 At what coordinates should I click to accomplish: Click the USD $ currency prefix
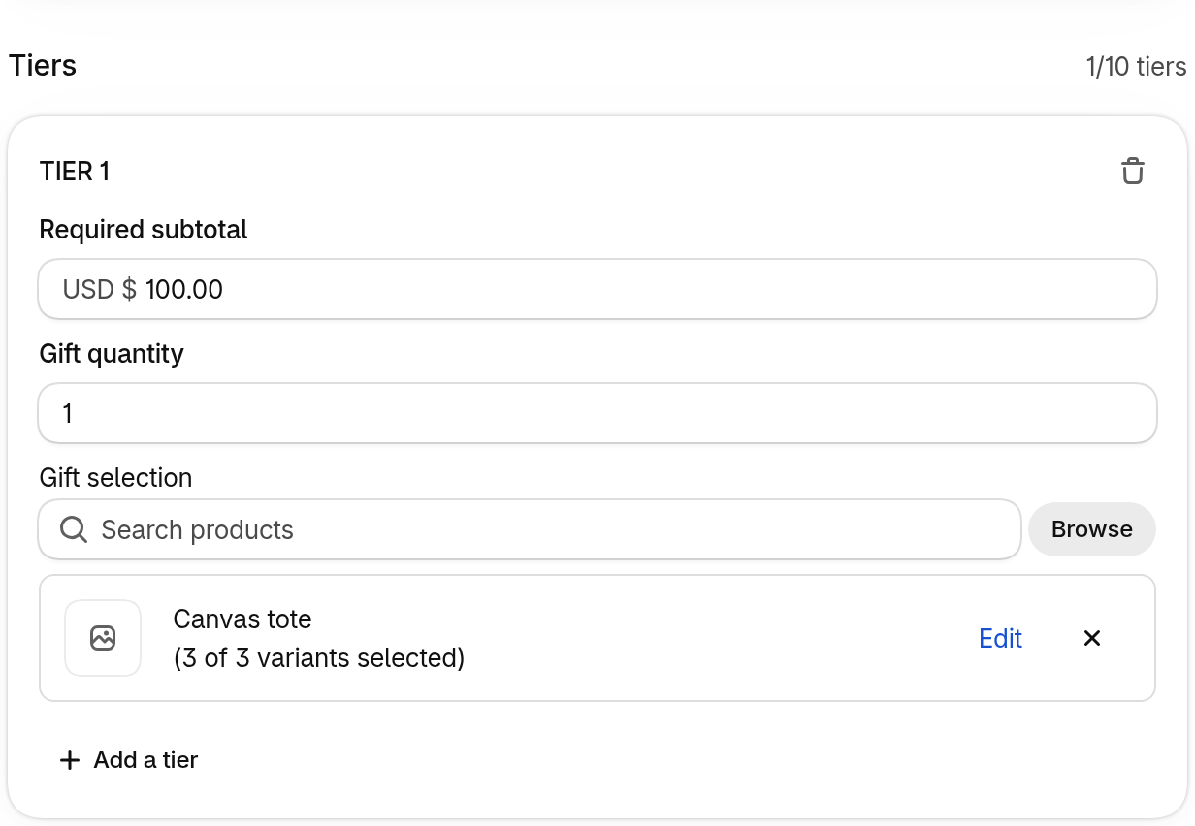(x=100, y=289)
